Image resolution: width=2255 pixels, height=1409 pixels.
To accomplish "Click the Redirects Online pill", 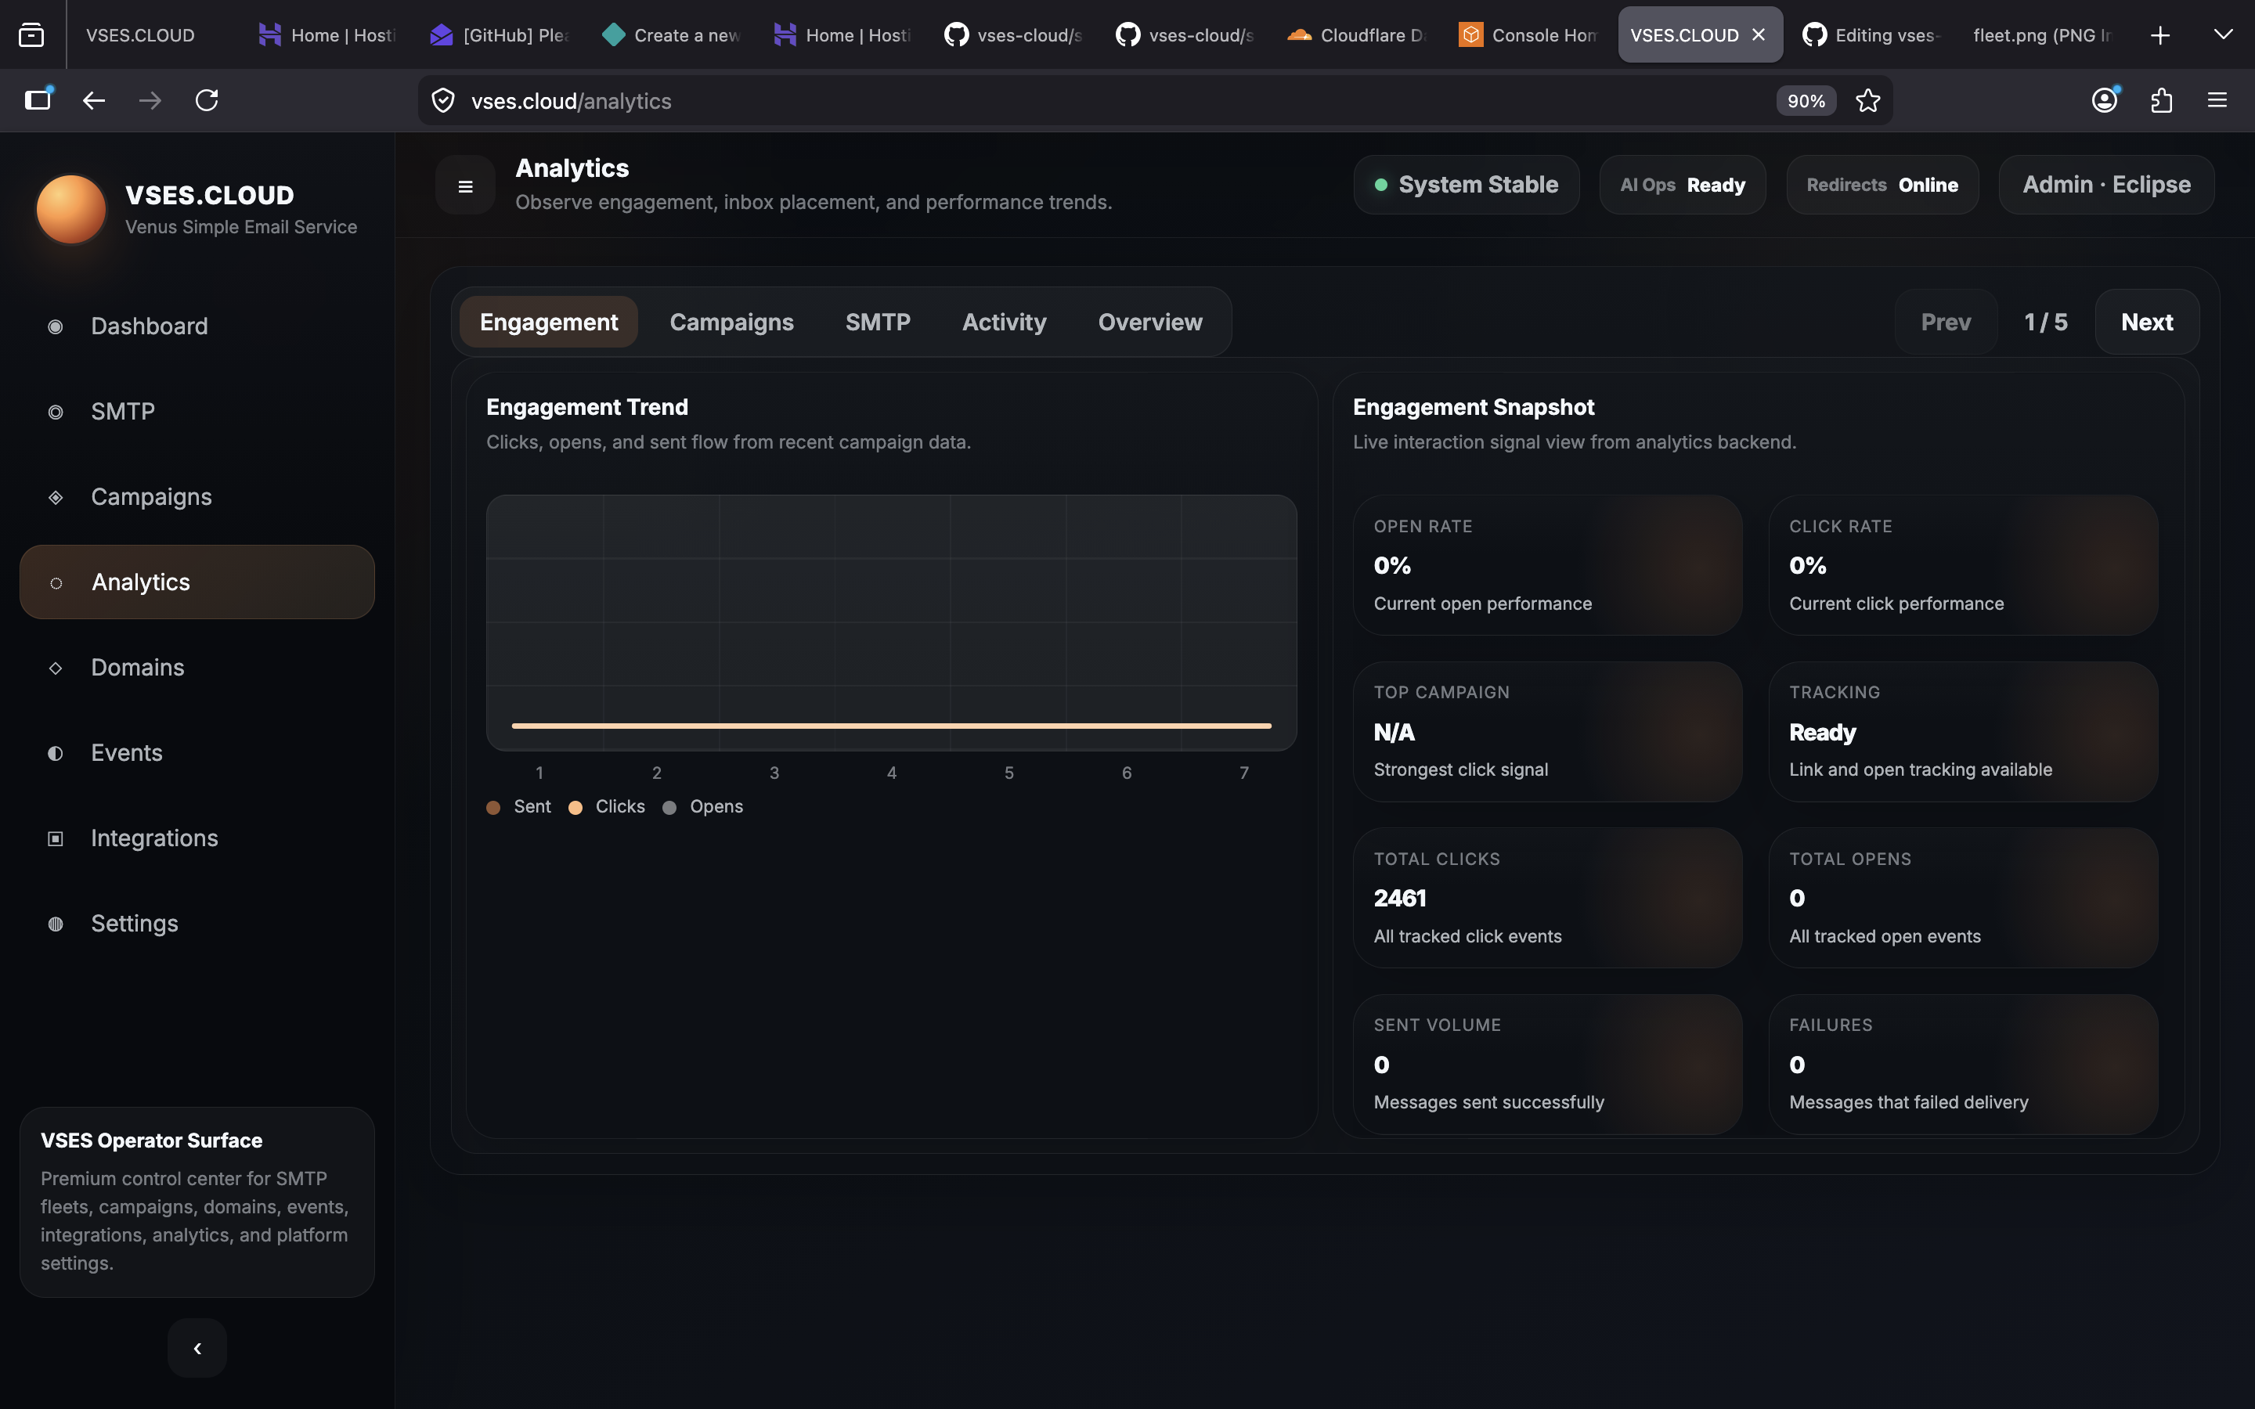I will [x=1882, y=185].
